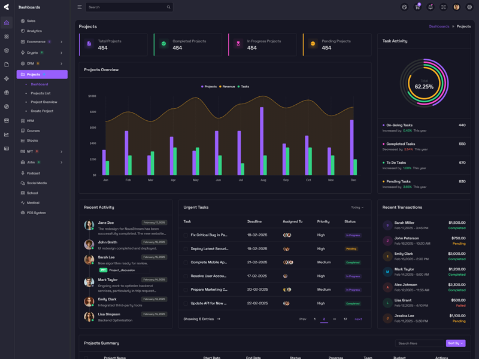Open Projects List in sidebar
479x359 pixels.
(41, 93)
